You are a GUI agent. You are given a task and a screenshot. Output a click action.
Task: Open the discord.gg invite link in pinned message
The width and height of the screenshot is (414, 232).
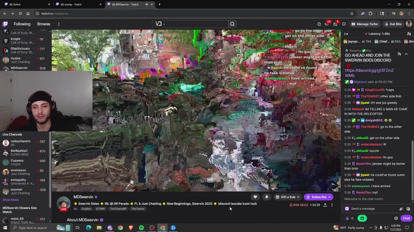(x=369, y=73)
